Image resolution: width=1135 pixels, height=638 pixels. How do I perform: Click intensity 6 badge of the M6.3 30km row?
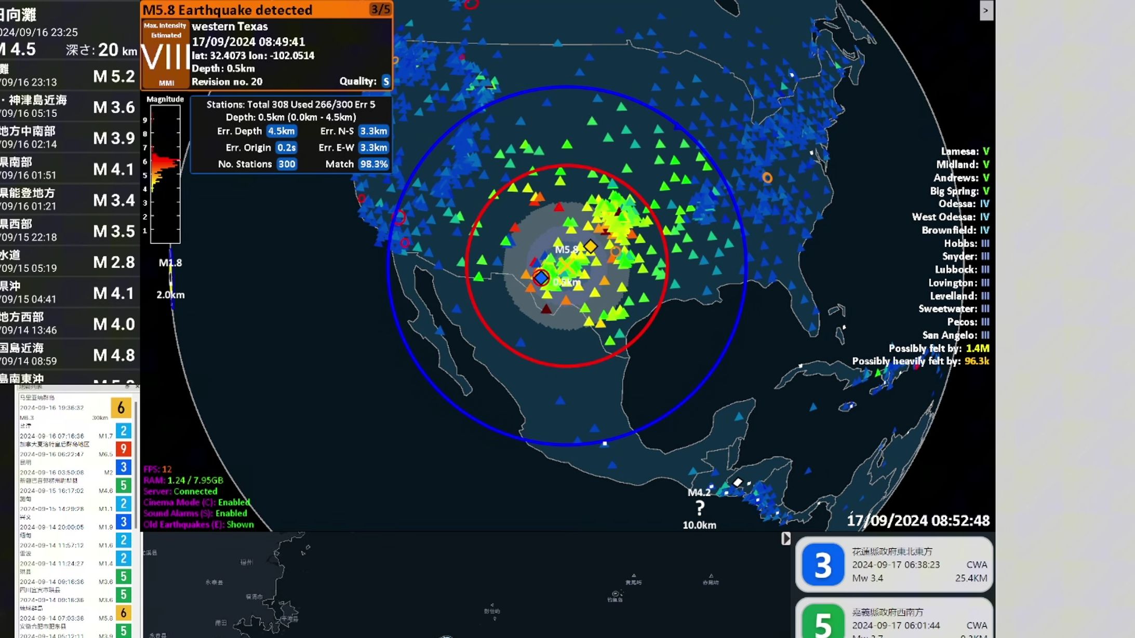tap(121, 408)
